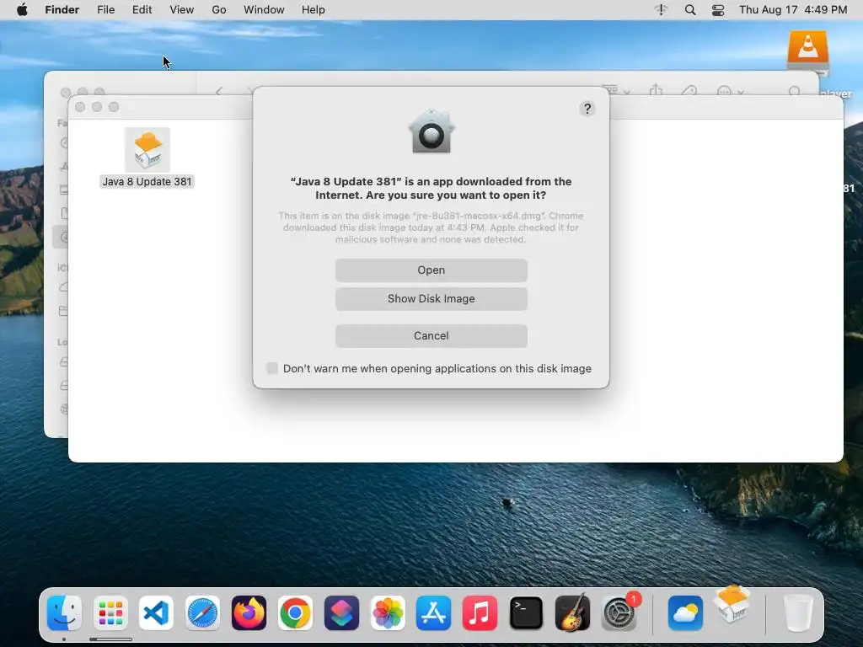Open the Java 8 Update 381 app
This screenshot has height=647, width=863.
coord(431,270)
